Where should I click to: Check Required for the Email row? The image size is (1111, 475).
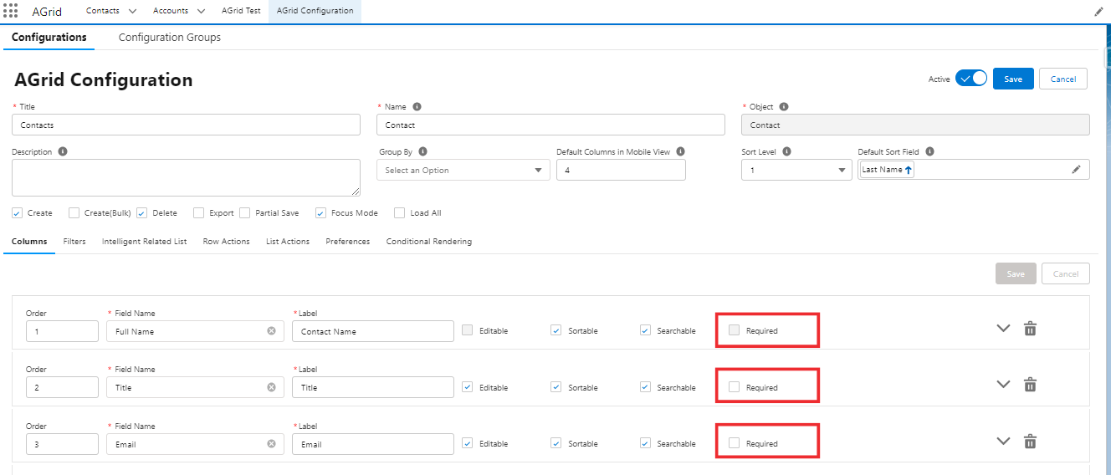click(x=734, y=443)
